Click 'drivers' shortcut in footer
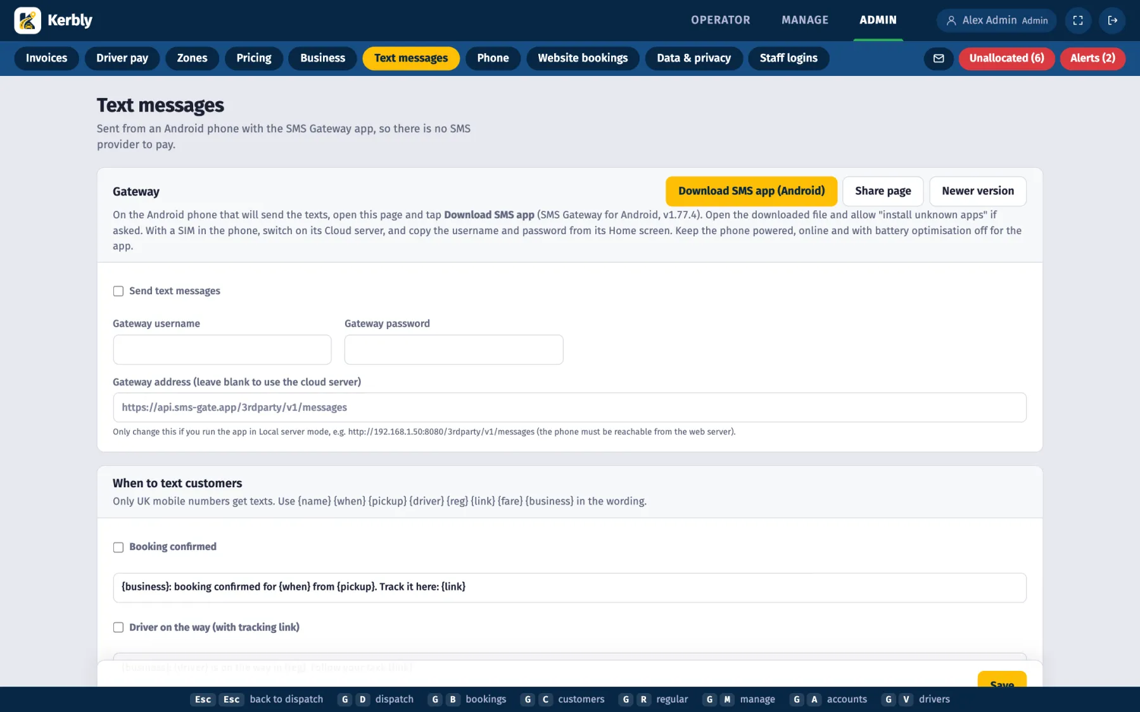Viewport: 1140px width, 712px height. 934,699
